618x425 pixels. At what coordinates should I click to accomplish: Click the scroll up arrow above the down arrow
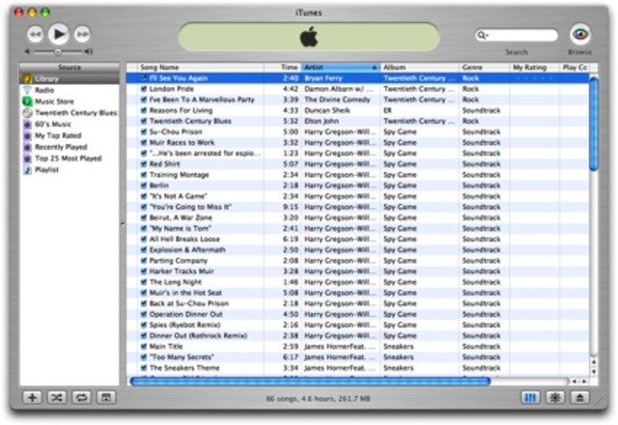click(594, 361)
